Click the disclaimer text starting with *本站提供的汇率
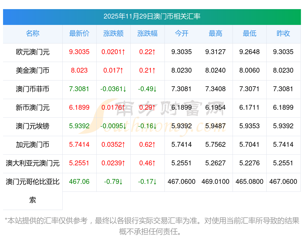The width and height of the screenshot is (304, 241). pos(152,226)
